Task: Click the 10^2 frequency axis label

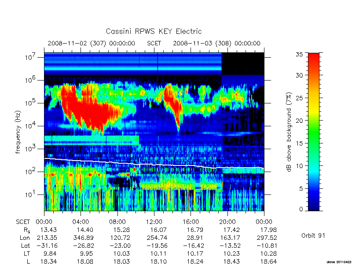Action: coord(30,172)
